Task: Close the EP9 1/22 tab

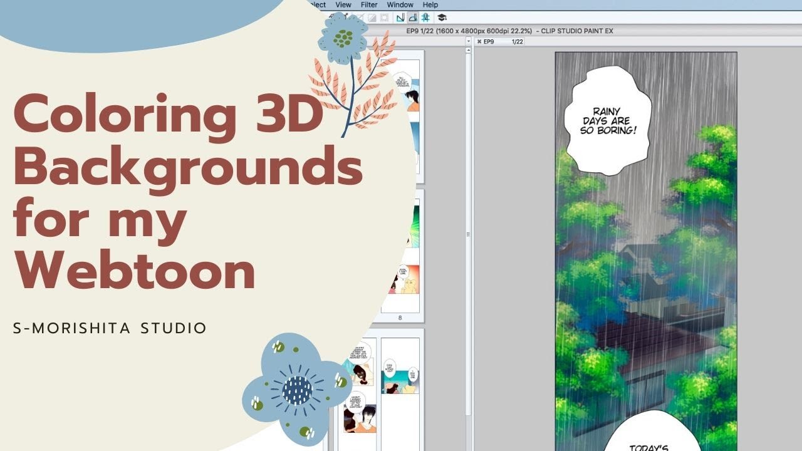Action: click(479, 41)
